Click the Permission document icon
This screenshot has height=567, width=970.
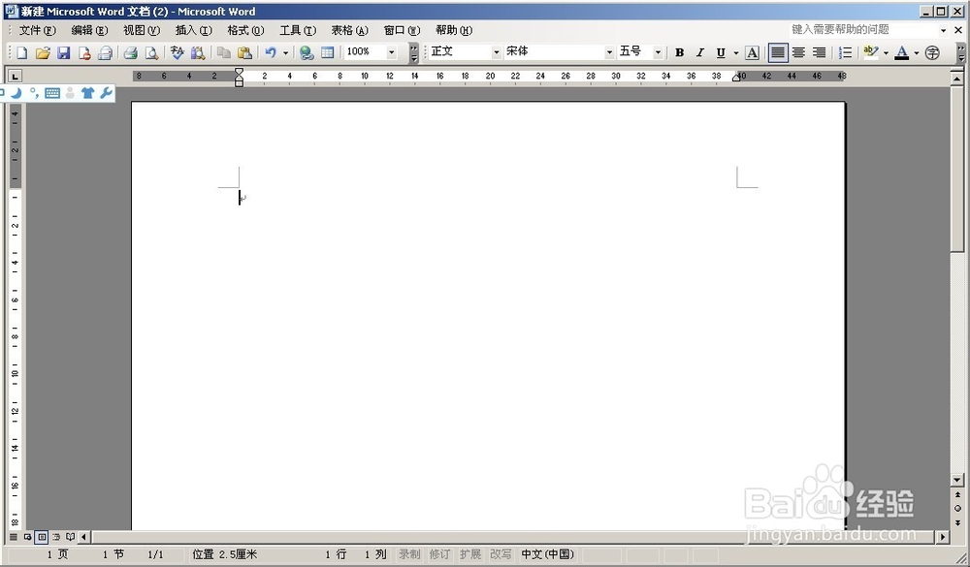[x=84, y=52]
